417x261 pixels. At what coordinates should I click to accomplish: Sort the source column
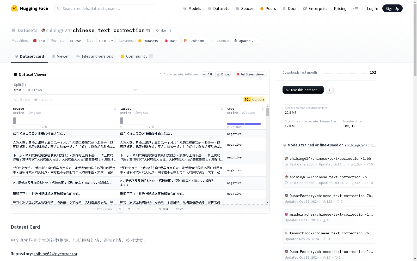click(x=115, y=109)
